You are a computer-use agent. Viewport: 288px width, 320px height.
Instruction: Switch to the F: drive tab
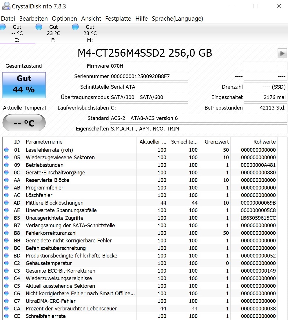(54, 33)
